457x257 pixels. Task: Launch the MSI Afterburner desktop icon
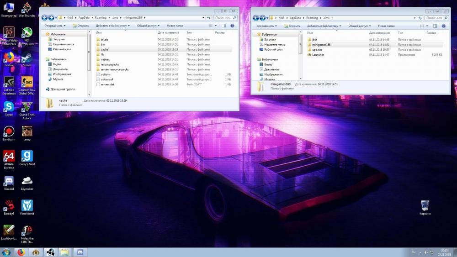point(27,34)
